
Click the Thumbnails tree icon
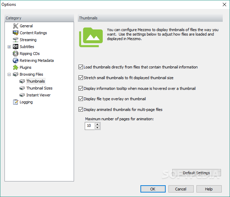22,81
